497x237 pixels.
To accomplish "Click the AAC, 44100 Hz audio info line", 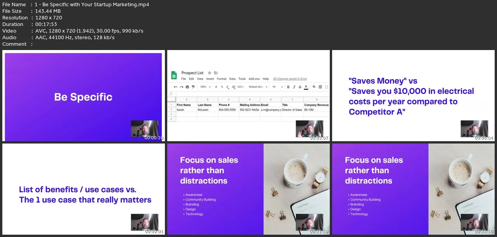I will pyautogui.click(x=75, y=37).
